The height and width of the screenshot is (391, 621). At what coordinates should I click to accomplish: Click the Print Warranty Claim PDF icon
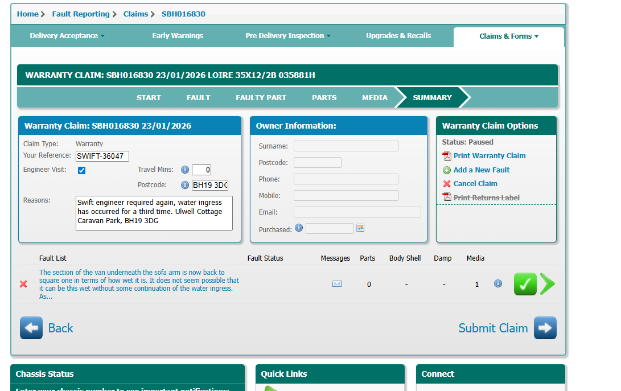(447, 156)
